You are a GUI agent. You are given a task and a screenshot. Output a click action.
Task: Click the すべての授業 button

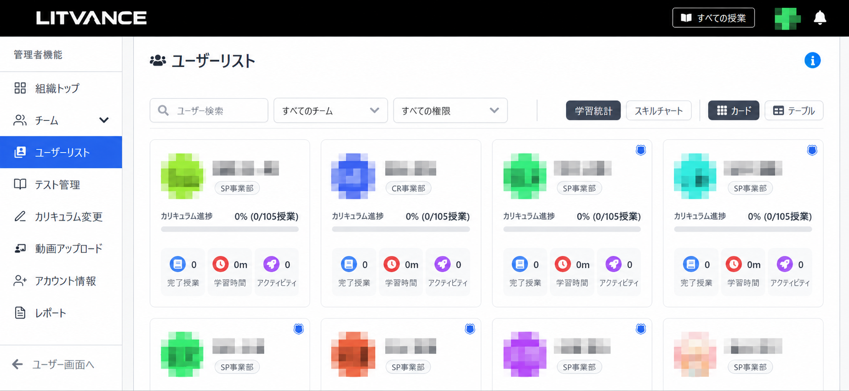pyautogui.click(x=713, y=18)
